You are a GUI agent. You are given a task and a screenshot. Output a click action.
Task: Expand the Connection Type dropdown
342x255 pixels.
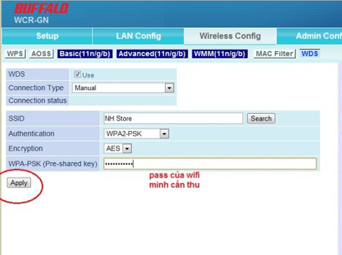123,88
